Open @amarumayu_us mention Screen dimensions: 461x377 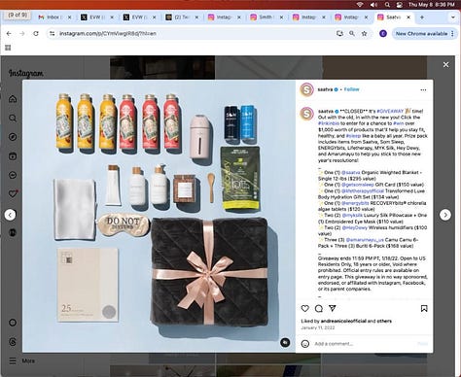(x=365, y=240)
